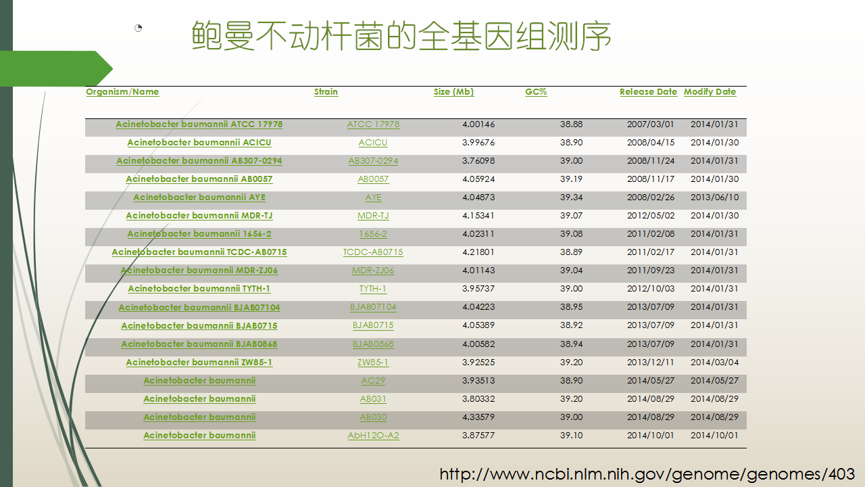Select modify date 2014/03/04
This screenshot has height=487, width=865.
[x=714, y=363]
